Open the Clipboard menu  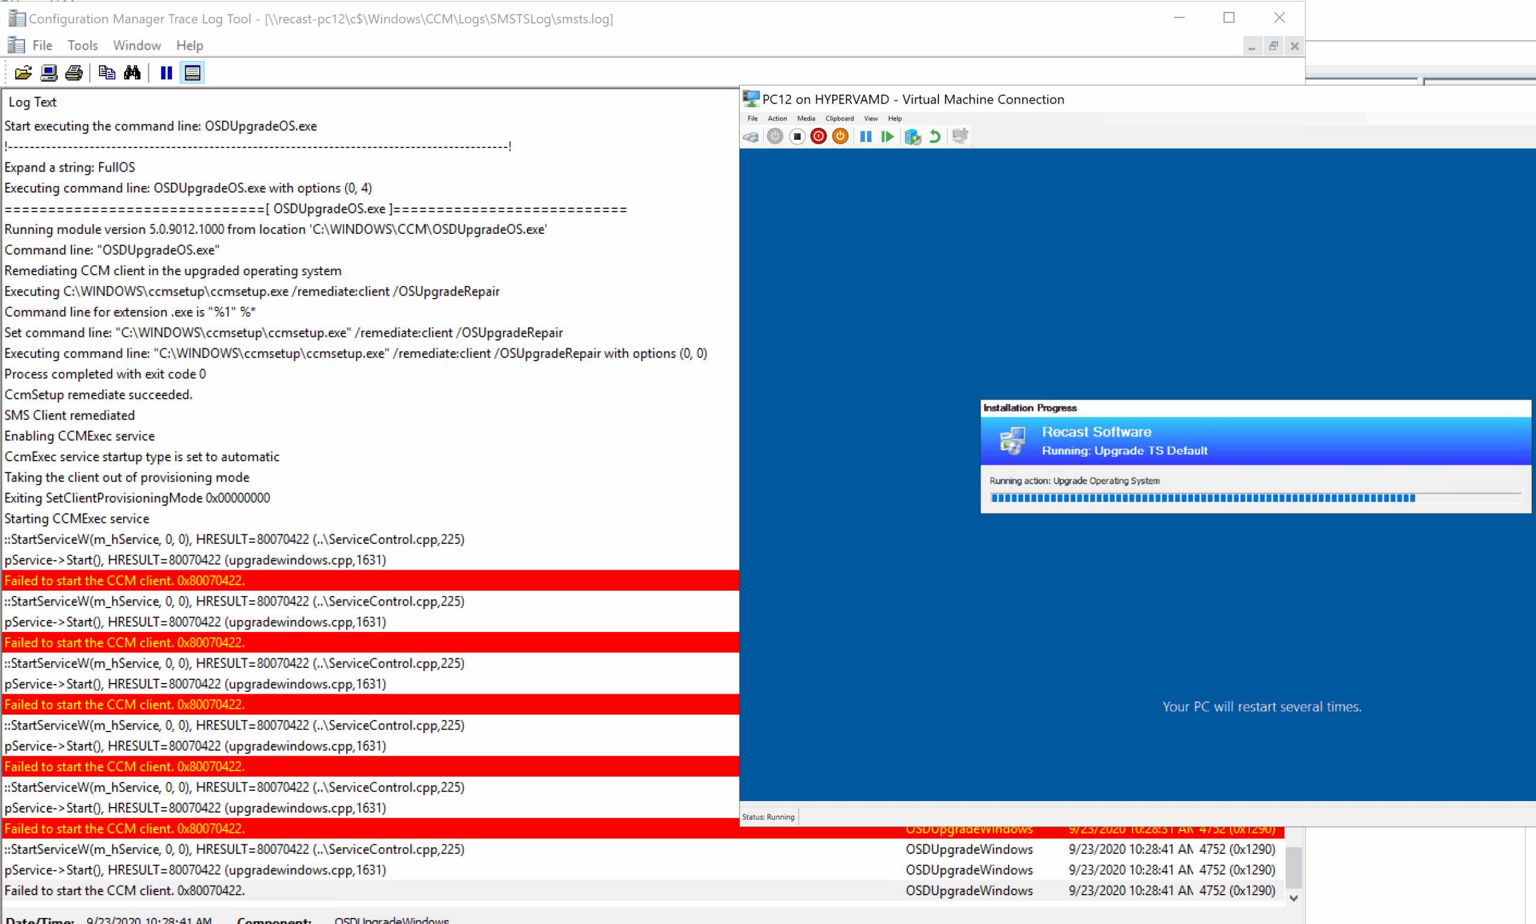pos(839,118)
